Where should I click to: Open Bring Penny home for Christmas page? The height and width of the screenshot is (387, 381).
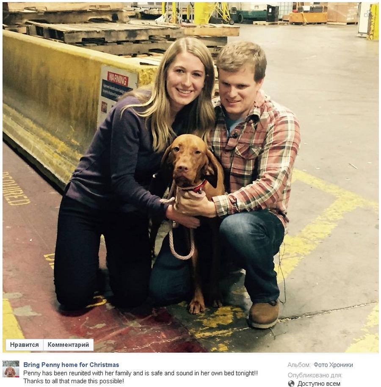(x=71, y=365)
